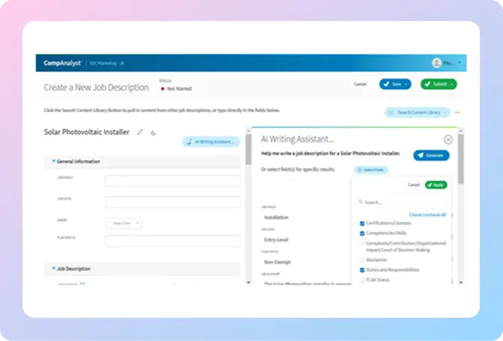Collapse the General Information section
The image size is (503, 341).
coord(53,162)
